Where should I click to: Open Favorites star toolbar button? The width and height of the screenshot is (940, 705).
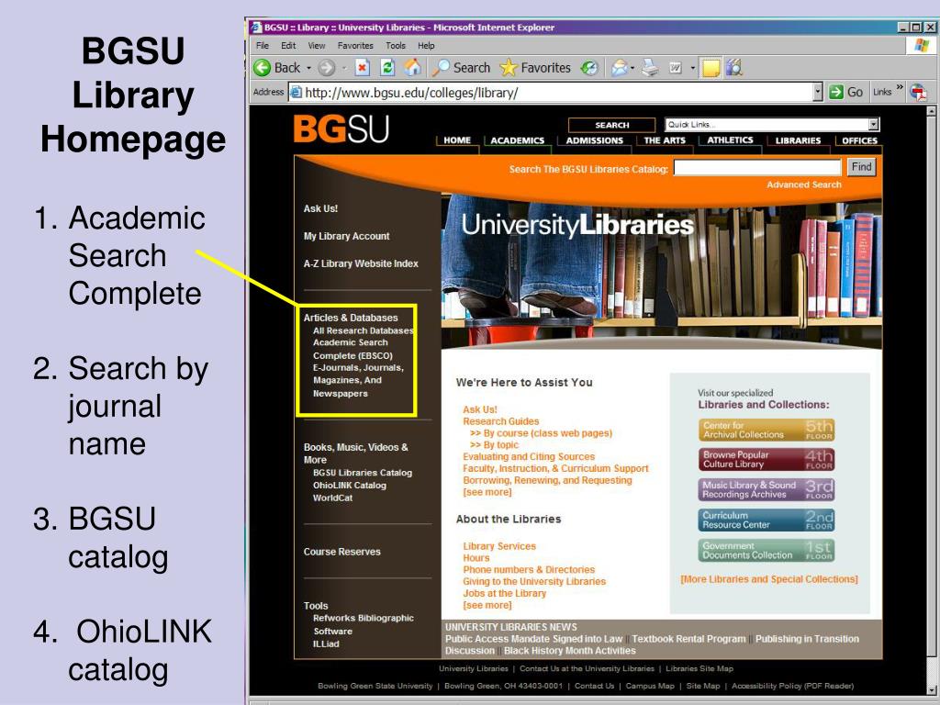(535, 68)
